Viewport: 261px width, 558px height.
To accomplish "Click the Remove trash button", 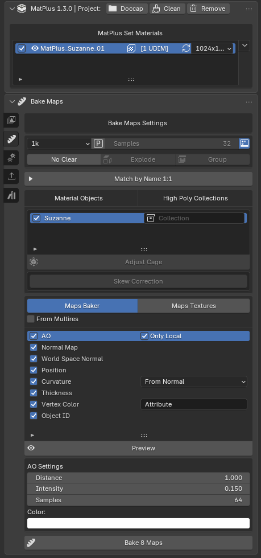I will coord(208,9).
